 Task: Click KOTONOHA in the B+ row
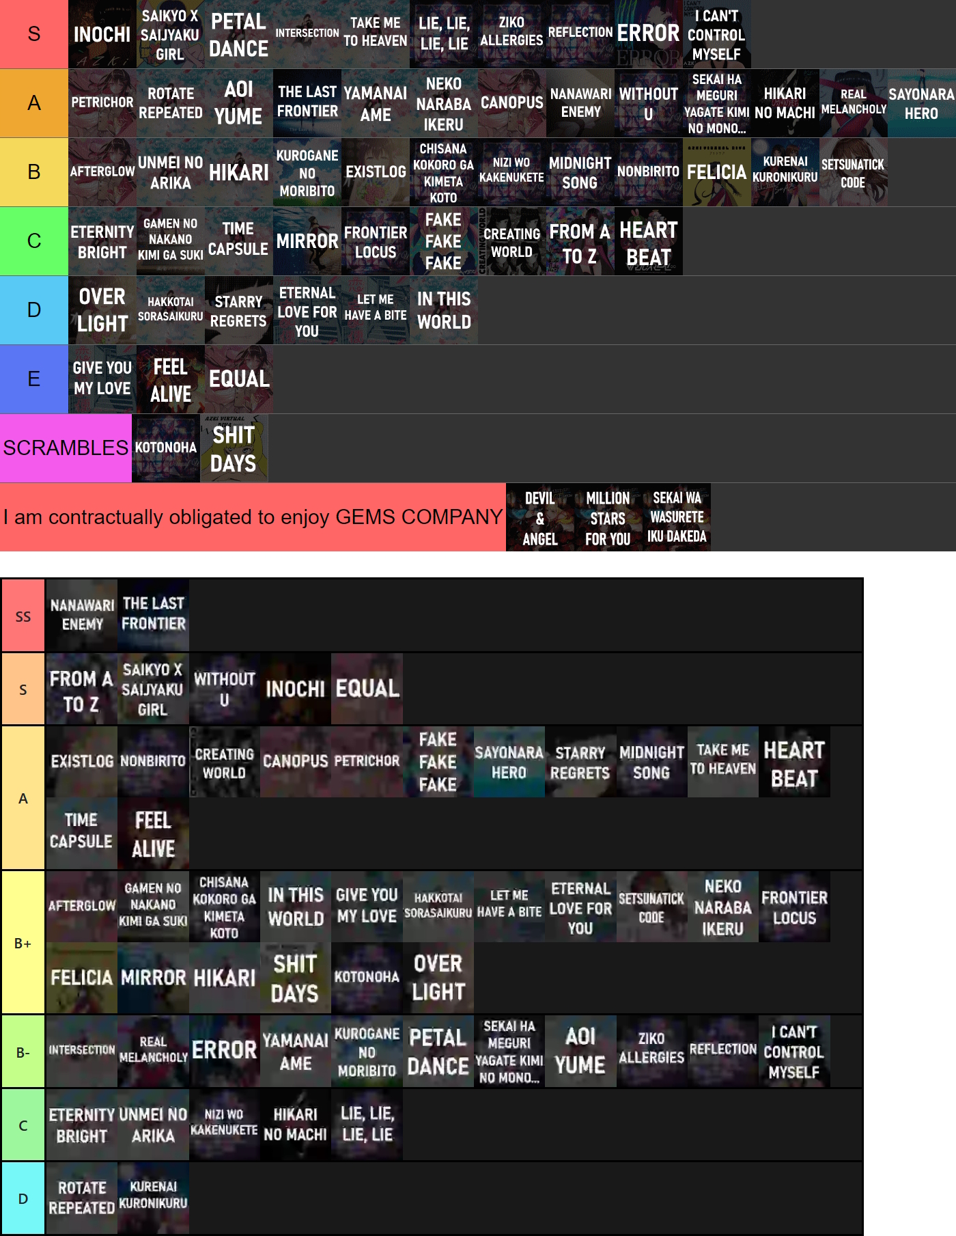(367, 978)
